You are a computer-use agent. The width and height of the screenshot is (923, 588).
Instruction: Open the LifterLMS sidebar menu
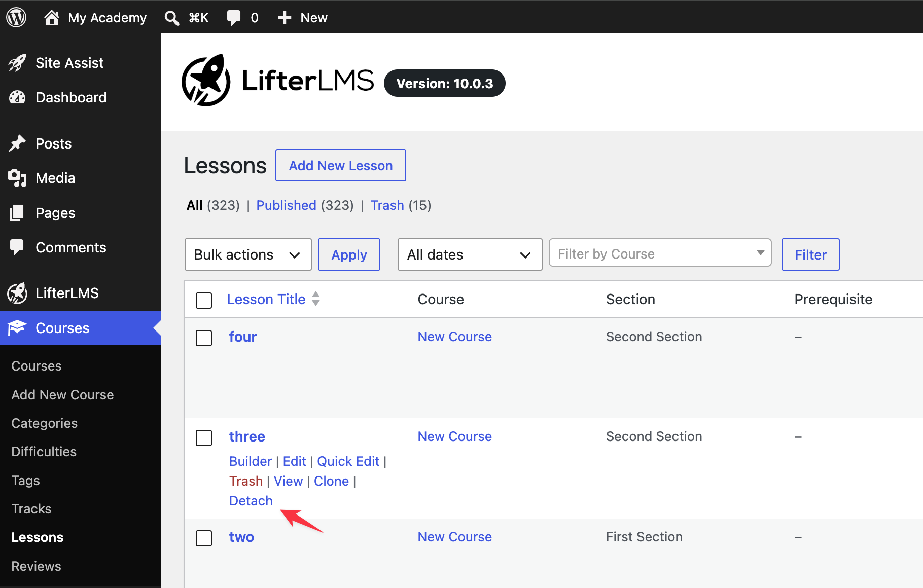(67, 293)
